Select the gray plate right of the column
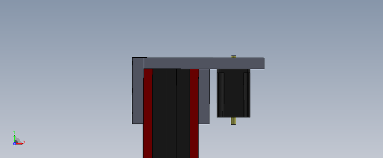 pyautogui.click(x=204, y=96)
